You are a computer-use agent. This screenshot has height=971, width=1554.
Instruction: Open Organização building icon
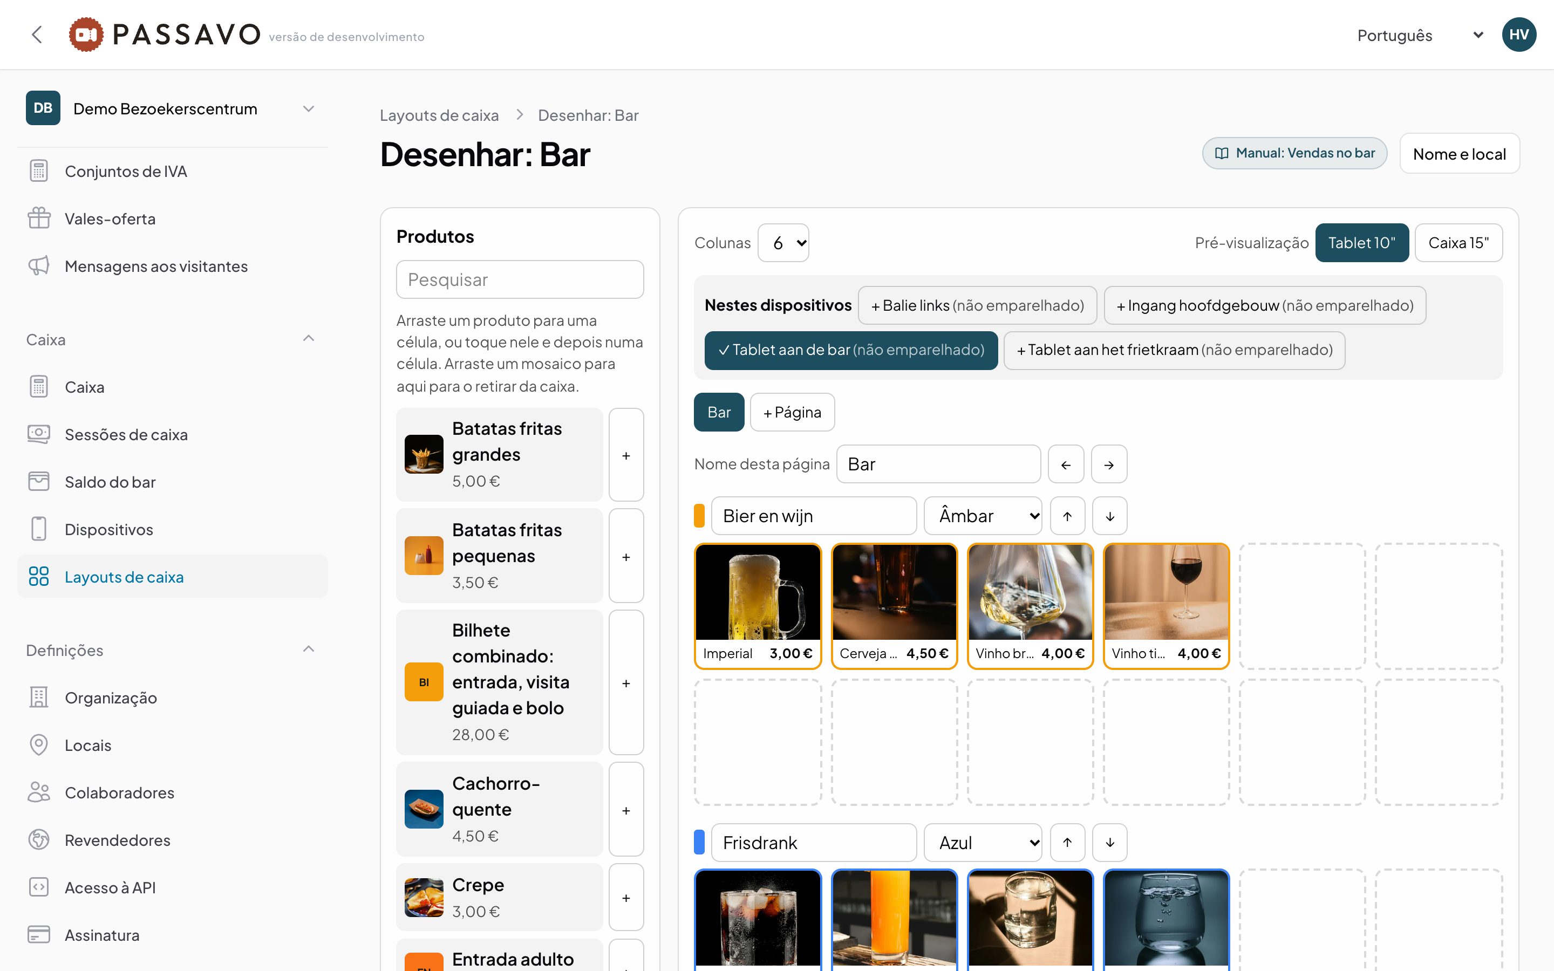38,698
